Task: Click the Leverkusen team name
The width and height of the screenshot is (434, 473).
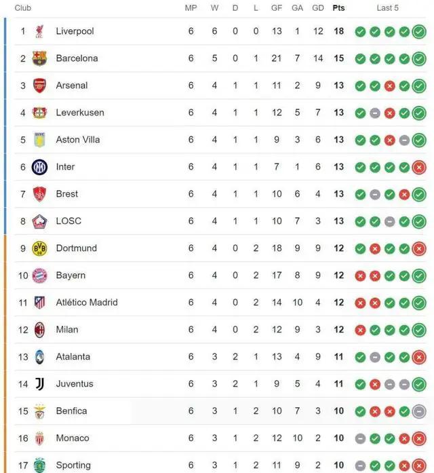Action: click(80, 113)
